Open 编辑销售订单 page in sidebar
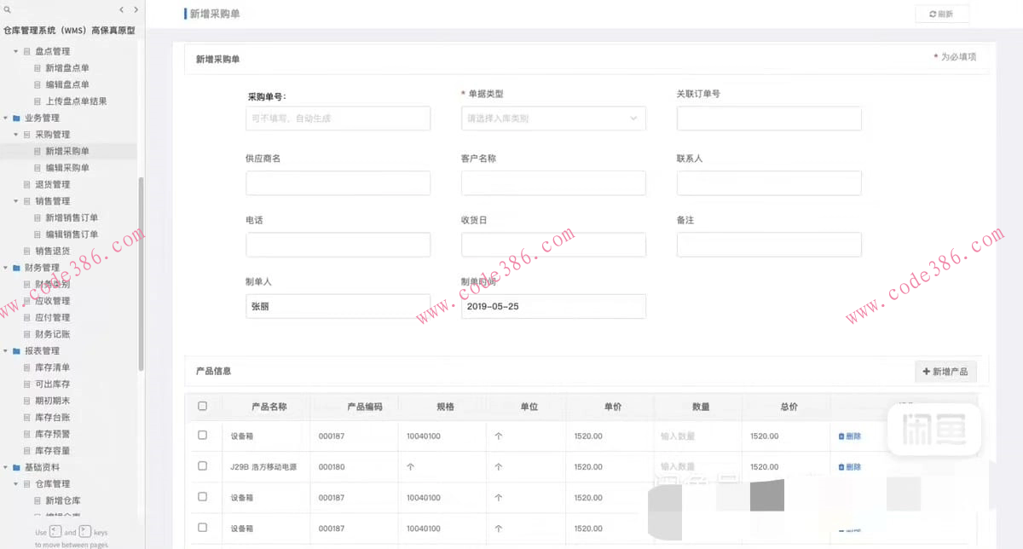Viewport: 1023px width, 549px height. 72,234
